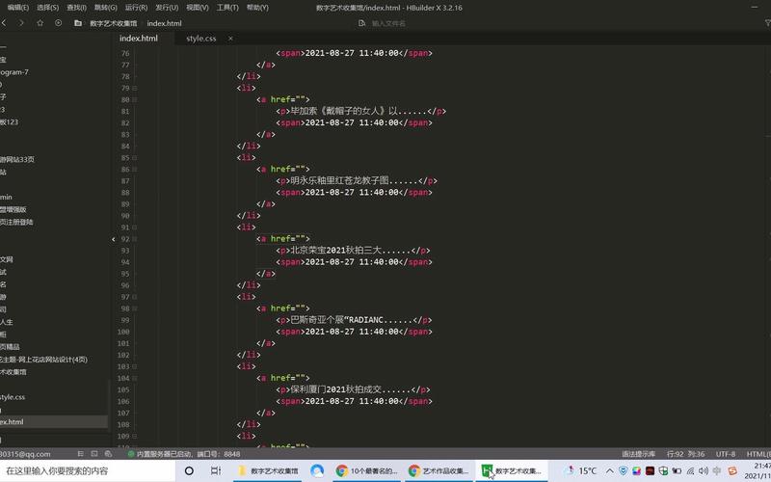Open the 查找(I) menu
771x482 pixels.
[76, 8]
